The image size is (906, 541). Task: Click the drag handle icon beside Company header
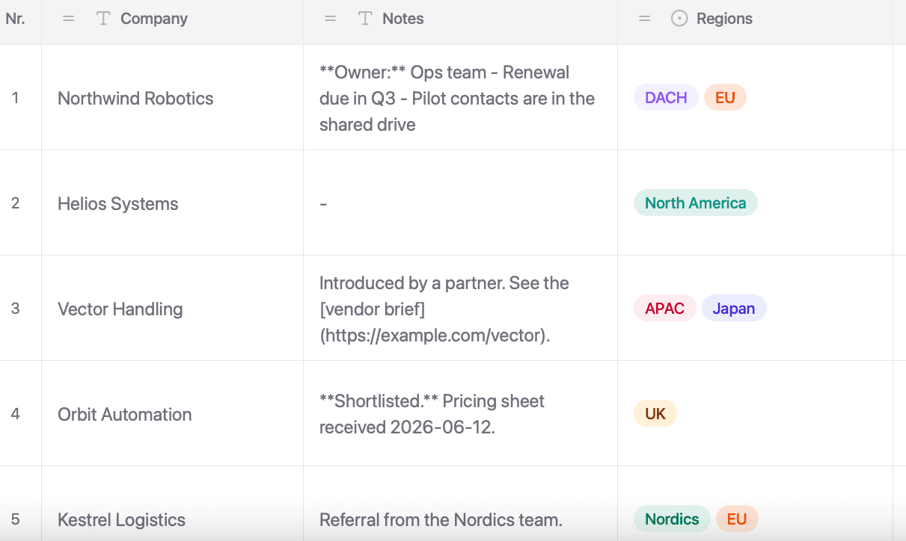[x=69, y=19]
